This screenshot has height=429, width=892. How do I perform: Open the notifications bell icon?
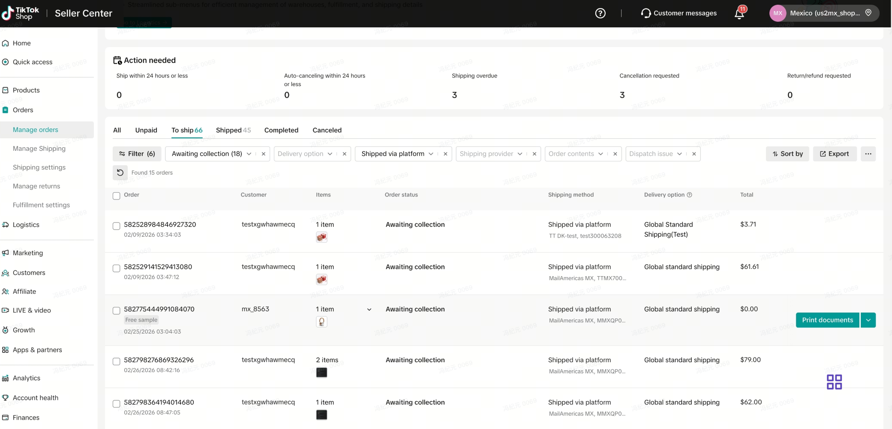(739, 14)
